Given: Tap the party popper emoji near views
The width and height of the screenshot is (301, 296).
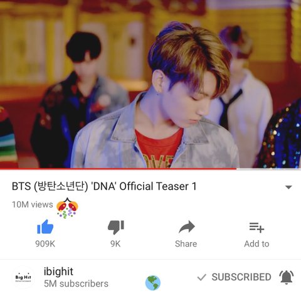Looking at the screenshot, I should pos(67,208).
